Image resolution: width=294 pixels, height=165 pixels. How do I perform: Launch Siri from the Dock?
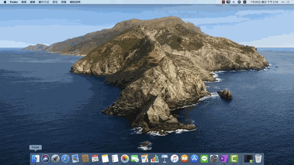coord(45,159)
